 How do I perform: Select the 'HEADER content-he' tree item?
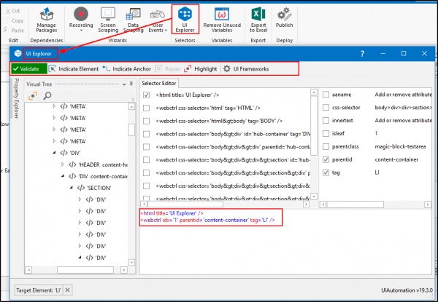click(x=98, y=164)
